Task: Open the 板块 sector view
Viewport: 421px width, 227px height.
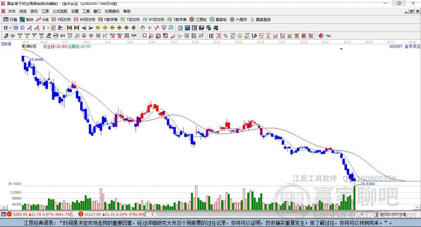Action: pos(27,20)
